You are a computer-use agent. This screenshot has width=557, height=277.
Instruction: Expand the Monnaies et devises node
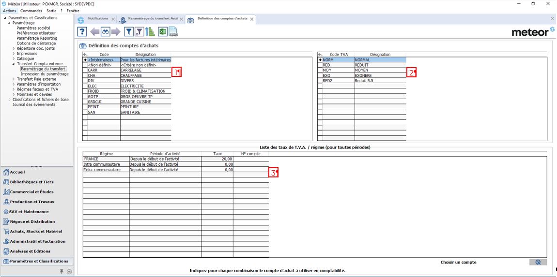click(x=14, y=94)
